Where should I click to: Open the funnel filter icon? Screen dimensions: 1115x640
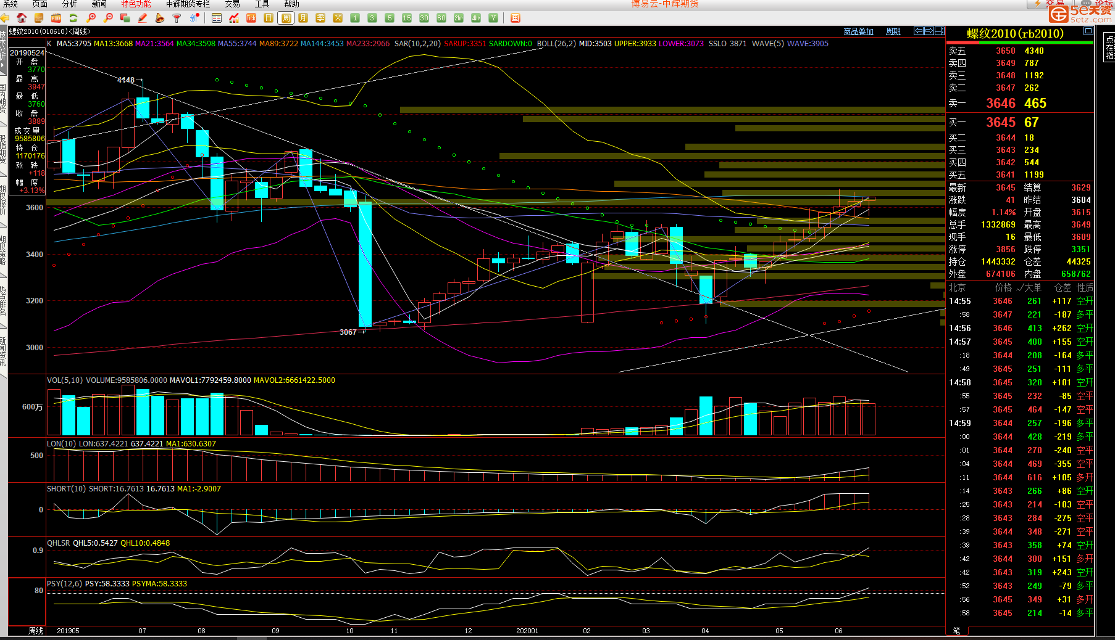[x=177, y=18]
